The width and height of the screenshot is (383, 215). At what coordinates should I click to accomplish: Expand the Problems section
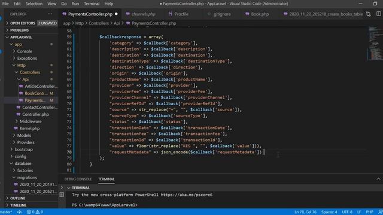pyautogui.click(x=7, y=30)
